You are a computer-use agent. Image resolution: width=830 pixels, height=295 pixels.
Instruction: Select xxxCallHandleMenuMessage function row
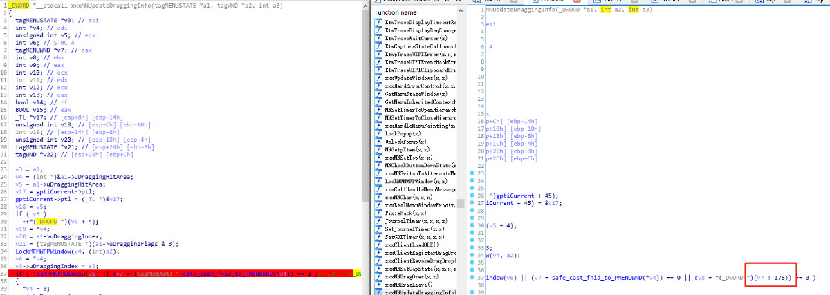tap(416, 189)
